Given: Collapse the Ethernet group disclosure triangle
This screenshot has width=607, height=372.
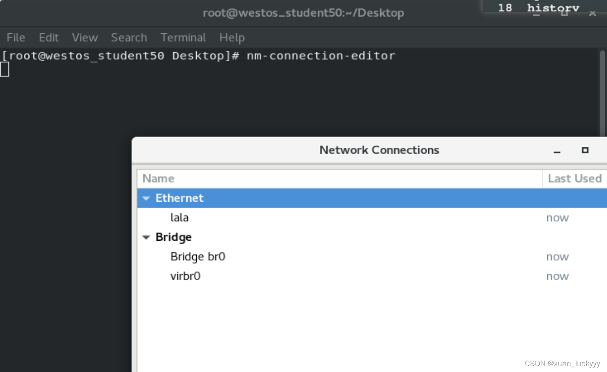Looking at the screenshot, I should [x=146, y=198].
